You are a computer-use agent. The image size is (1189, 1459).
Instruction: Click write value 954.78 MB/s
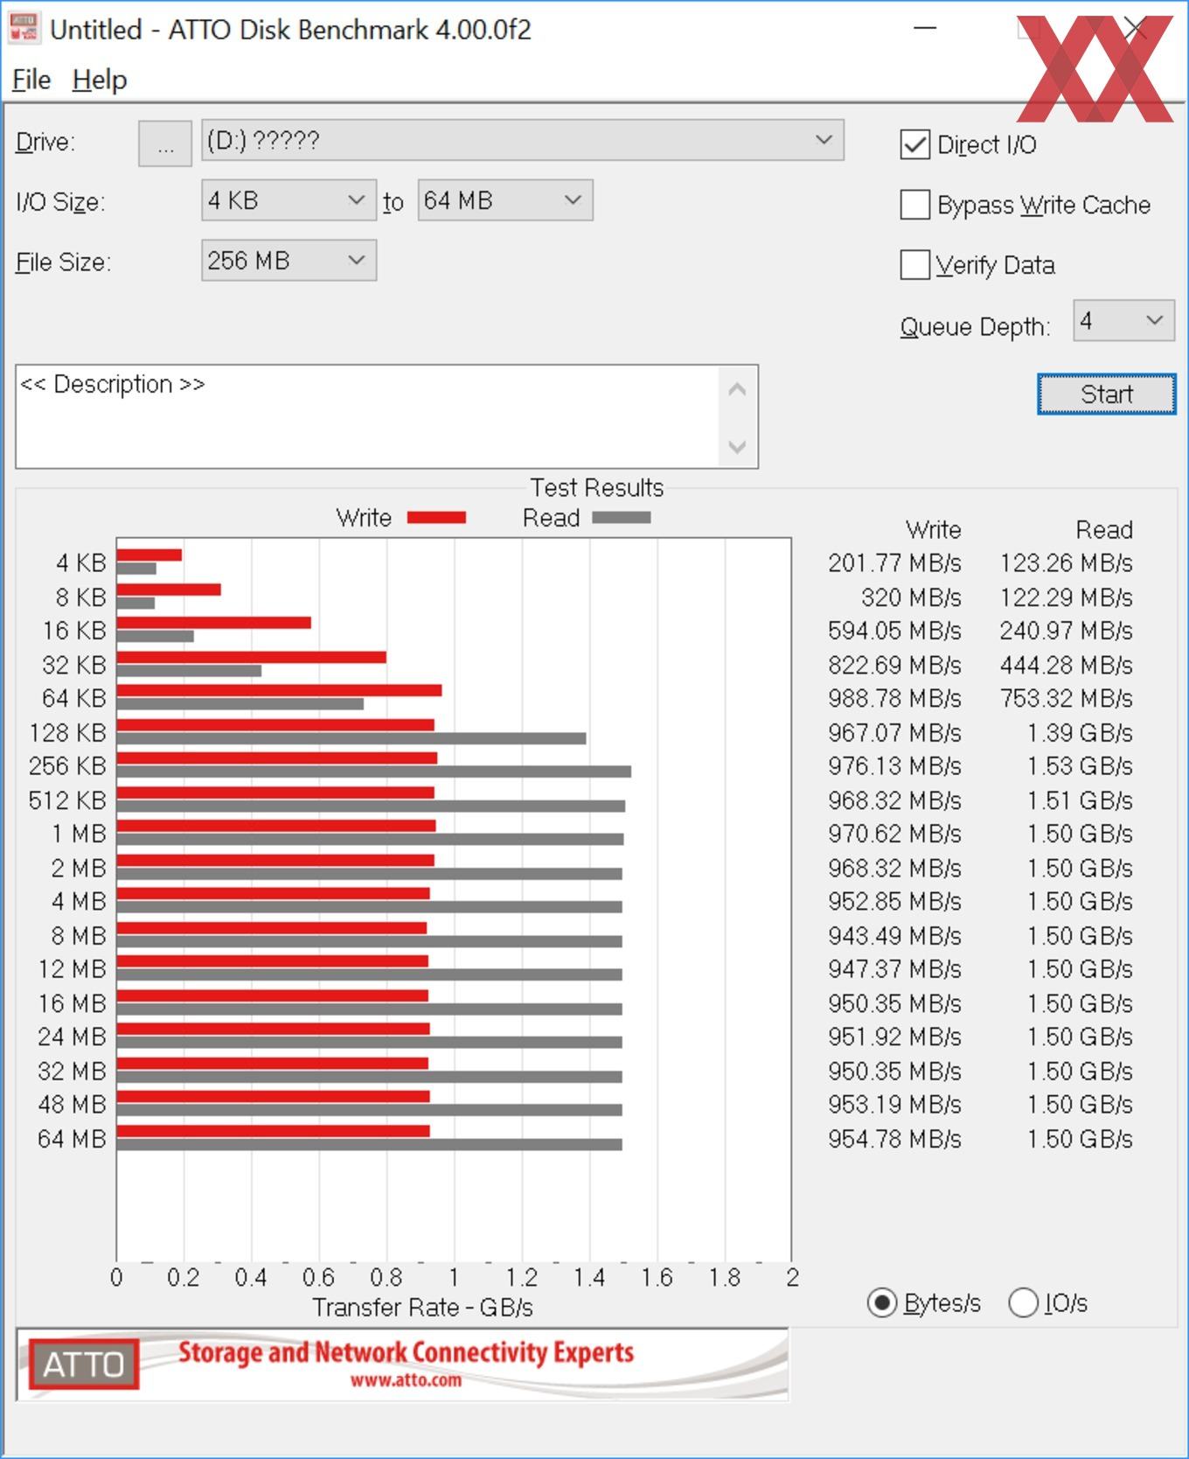[894, 1139]
